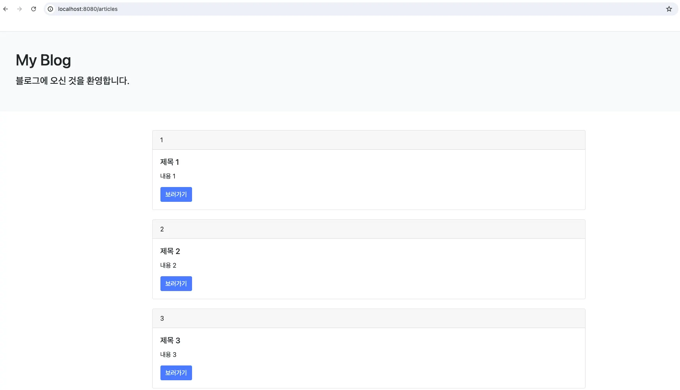Click the browser forward arrow
Screen dimensions: 680x390
point(20,9)
